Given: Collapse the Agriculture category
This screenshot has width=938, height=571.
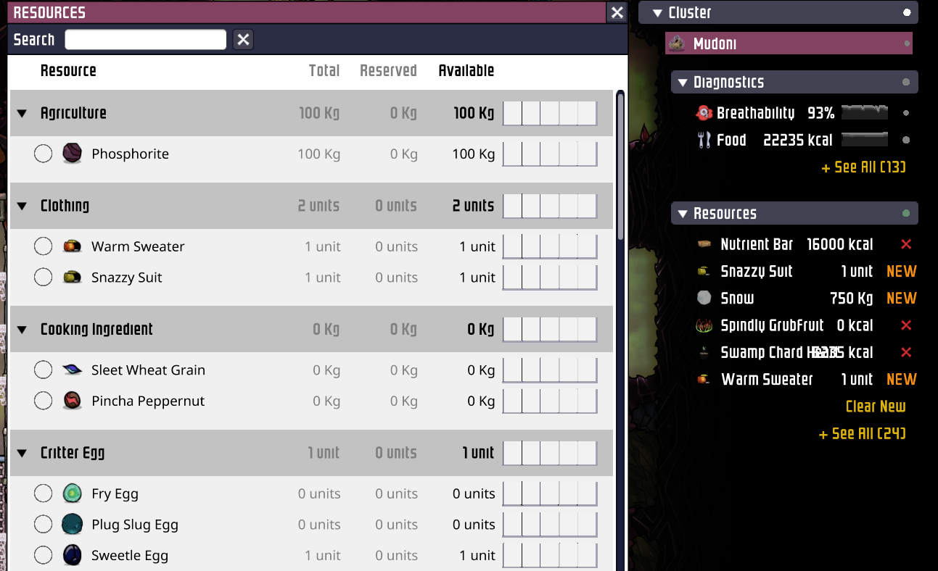Looking at the screenshot, I should [22, 113].
